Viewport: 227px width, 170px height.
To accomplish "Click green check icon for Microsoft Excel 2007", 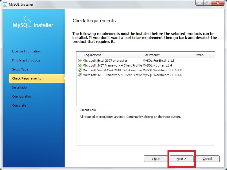I will 80,60.
